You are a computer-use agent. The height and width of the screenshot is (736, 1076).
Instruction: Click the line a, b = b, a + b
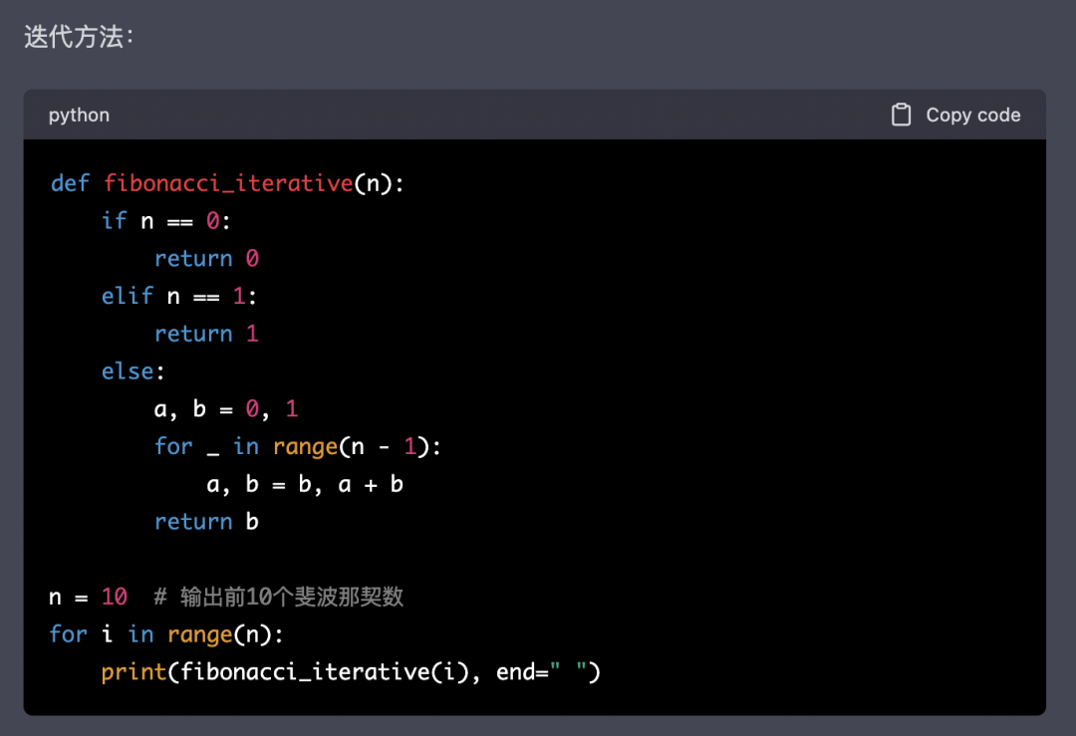[305, 484]
